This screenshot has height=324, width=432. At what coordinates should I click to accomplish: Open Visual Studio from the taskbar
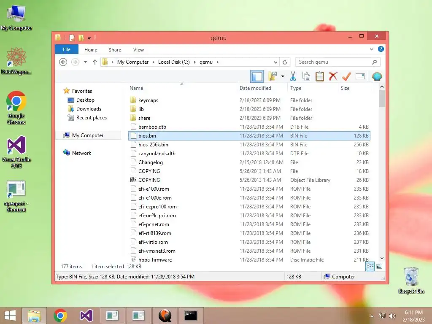(86, 316)
